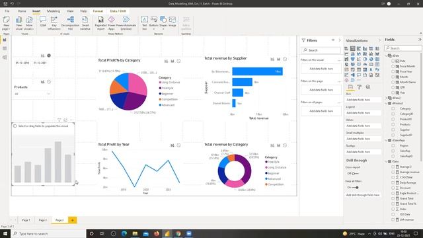Screen dimensions: 423x238
Task: Insert Key influencers visual
Action: pos(54,23)
